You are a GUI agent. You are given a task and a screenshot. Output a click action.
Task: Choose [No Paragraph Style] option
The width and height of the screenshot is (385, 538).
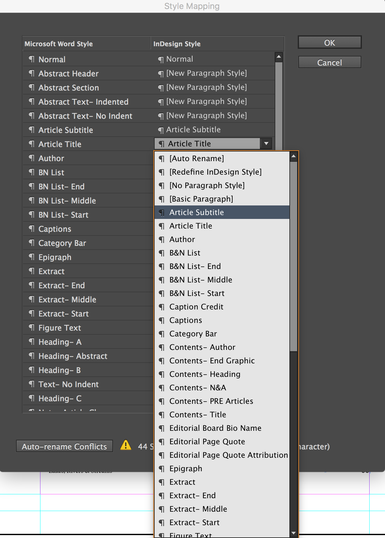(x=222, y=185)
